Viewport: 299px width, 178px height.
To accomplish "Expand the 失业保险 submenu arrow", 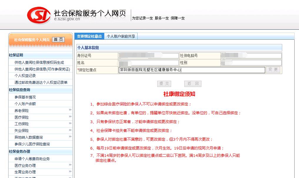I will [x=70, y=130].
